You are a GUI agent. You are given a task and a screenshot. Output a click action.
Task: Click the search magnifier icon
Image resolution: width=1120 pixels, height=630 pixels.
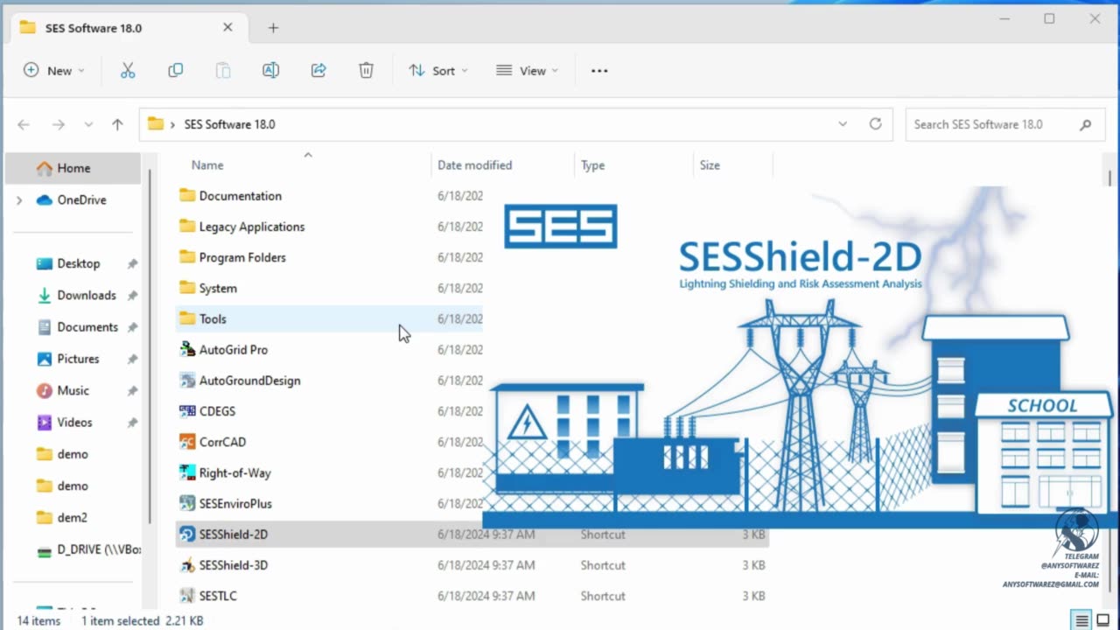click(x=1086, y=124)
